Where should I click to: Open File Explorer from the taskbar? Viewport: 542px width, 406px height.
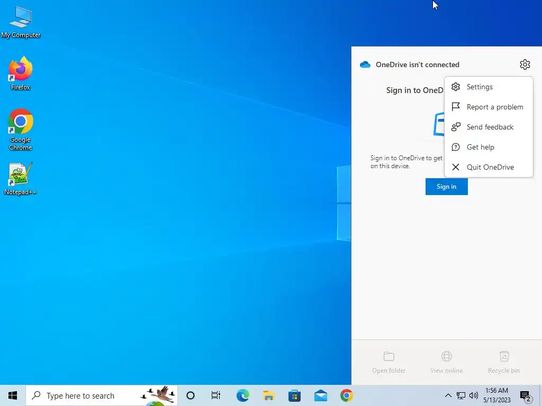click(268, 395)
